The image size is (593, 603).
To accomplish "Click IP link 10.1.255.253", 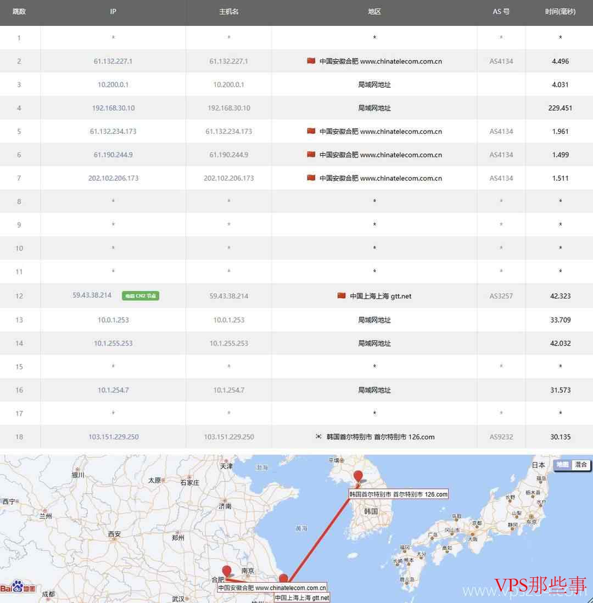I will (113, 343).
